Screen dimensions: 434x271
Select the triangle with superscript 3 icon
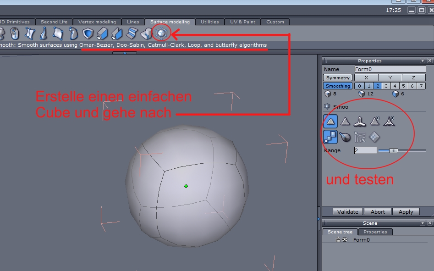[374, 122]
